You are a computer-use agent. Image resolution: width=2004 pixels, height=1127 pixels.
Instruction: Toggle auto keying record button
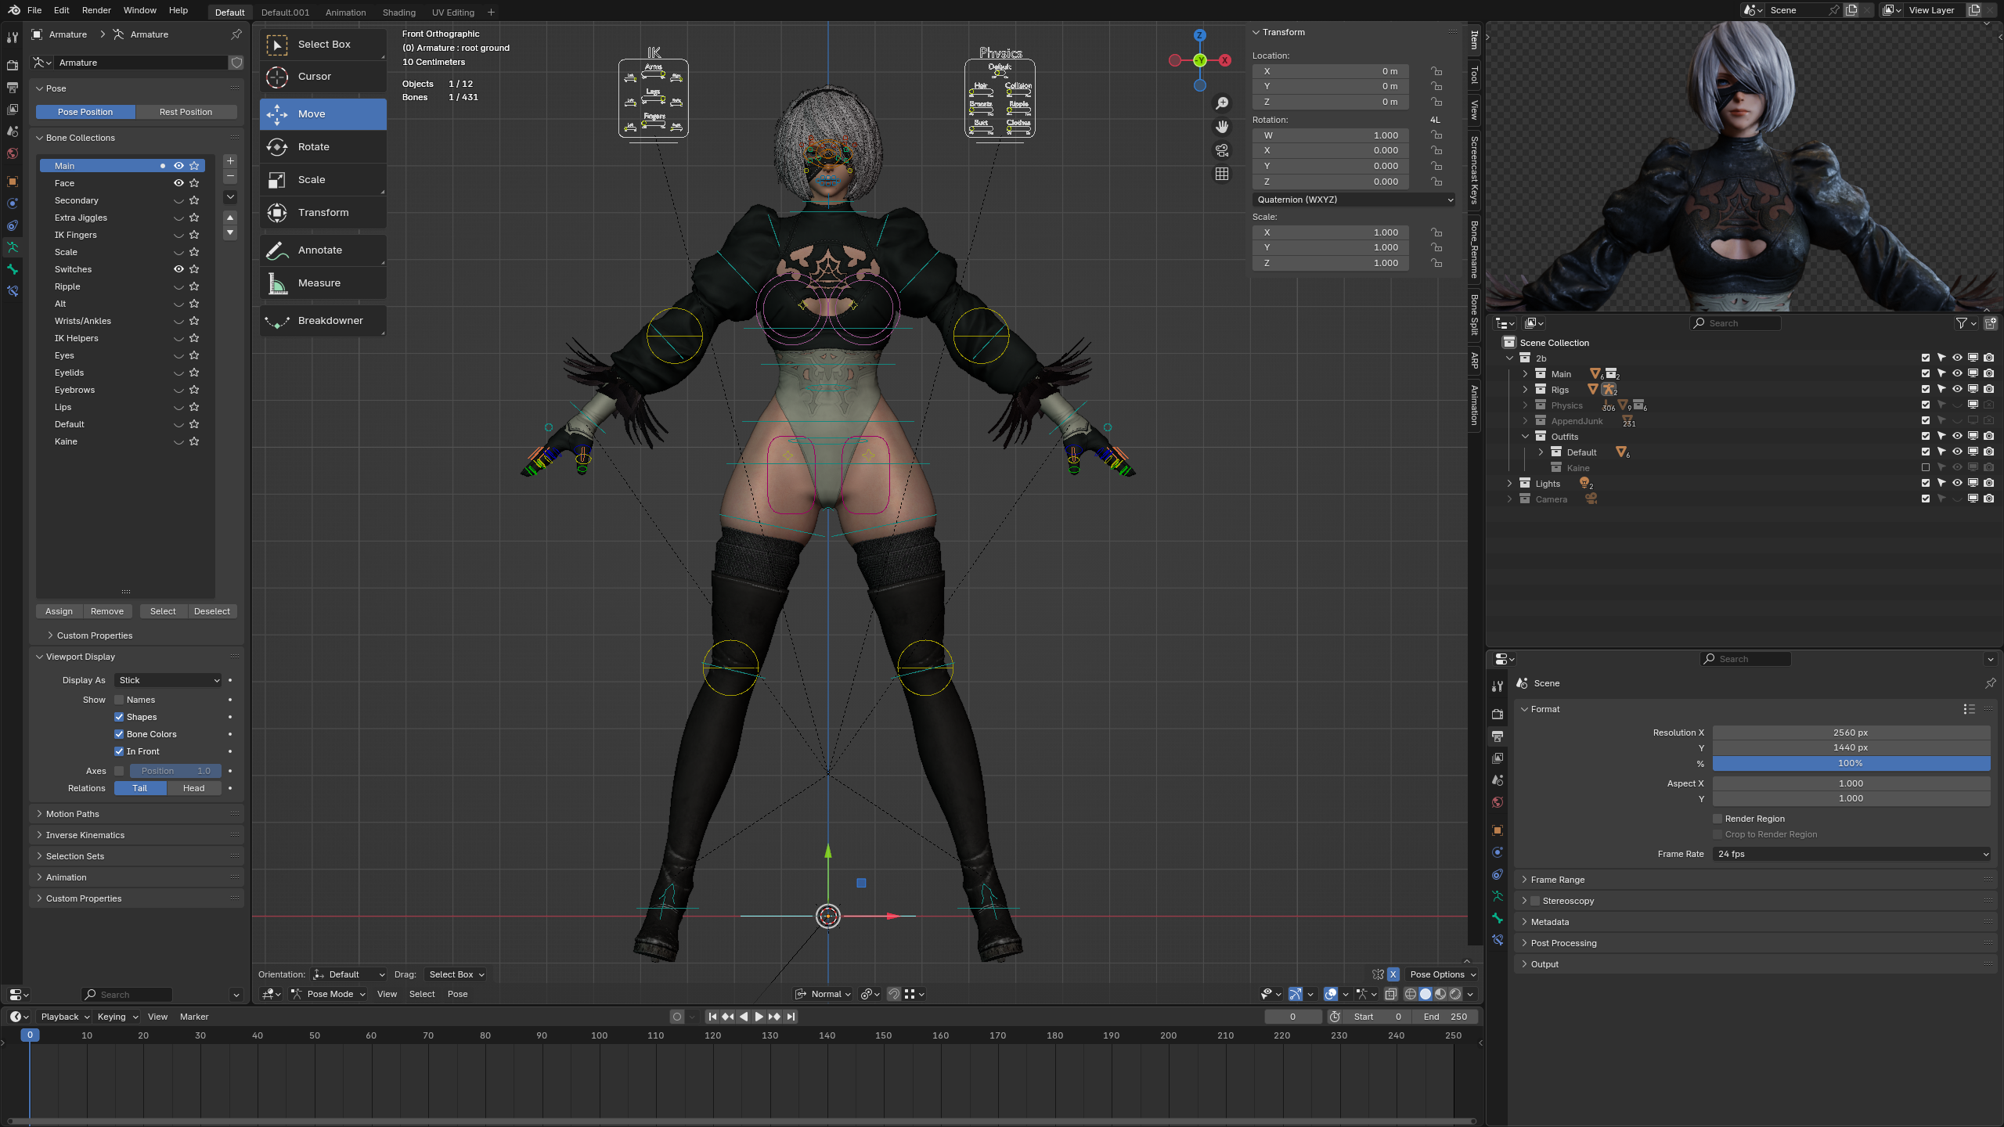(677, 1017)
